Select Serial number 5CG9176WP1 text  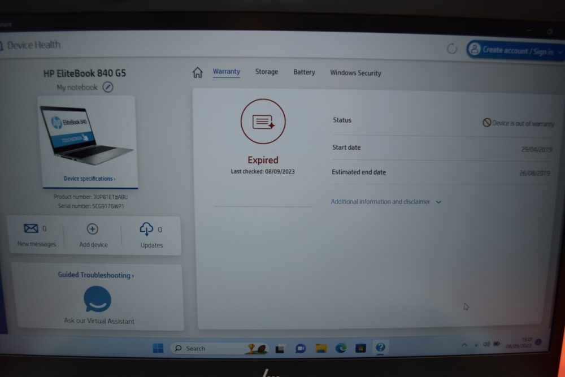point(91,206)
